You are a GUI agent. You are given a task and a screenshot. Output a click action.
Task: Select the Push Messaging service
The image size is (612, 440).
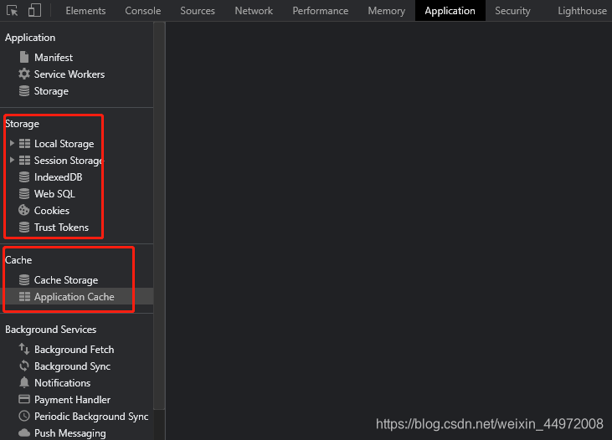click(x=69, y=433)
